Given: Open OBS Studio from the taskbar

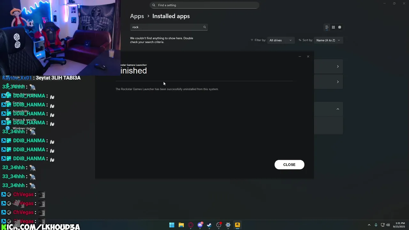Looking at the screenshot, I should (x=219, y=225).
